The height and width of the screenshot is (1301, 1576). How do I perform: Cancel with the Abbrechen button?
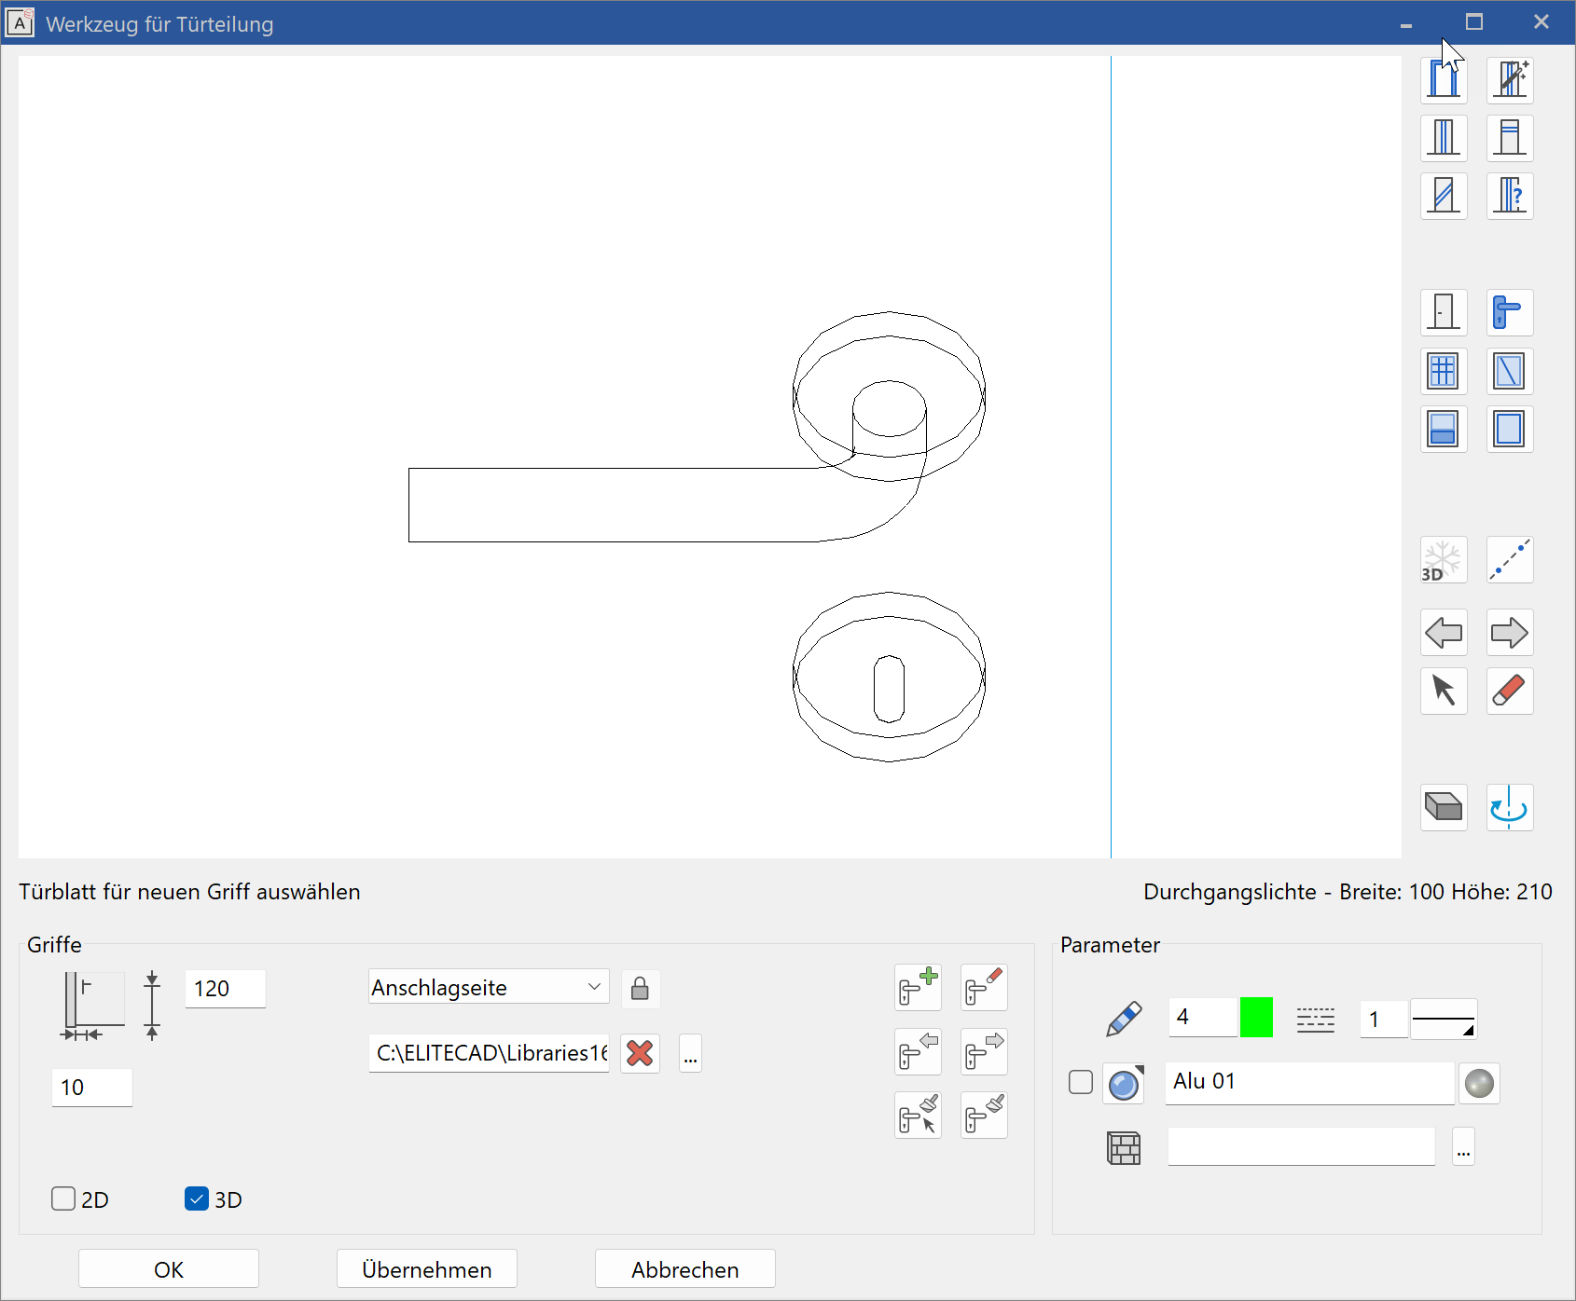coord(685,1269)
